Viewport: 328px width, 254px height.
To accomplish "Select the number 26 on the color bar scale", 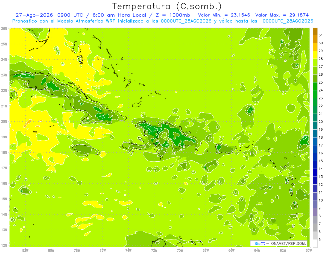I will pyautogui.click(x=321, y=75).
